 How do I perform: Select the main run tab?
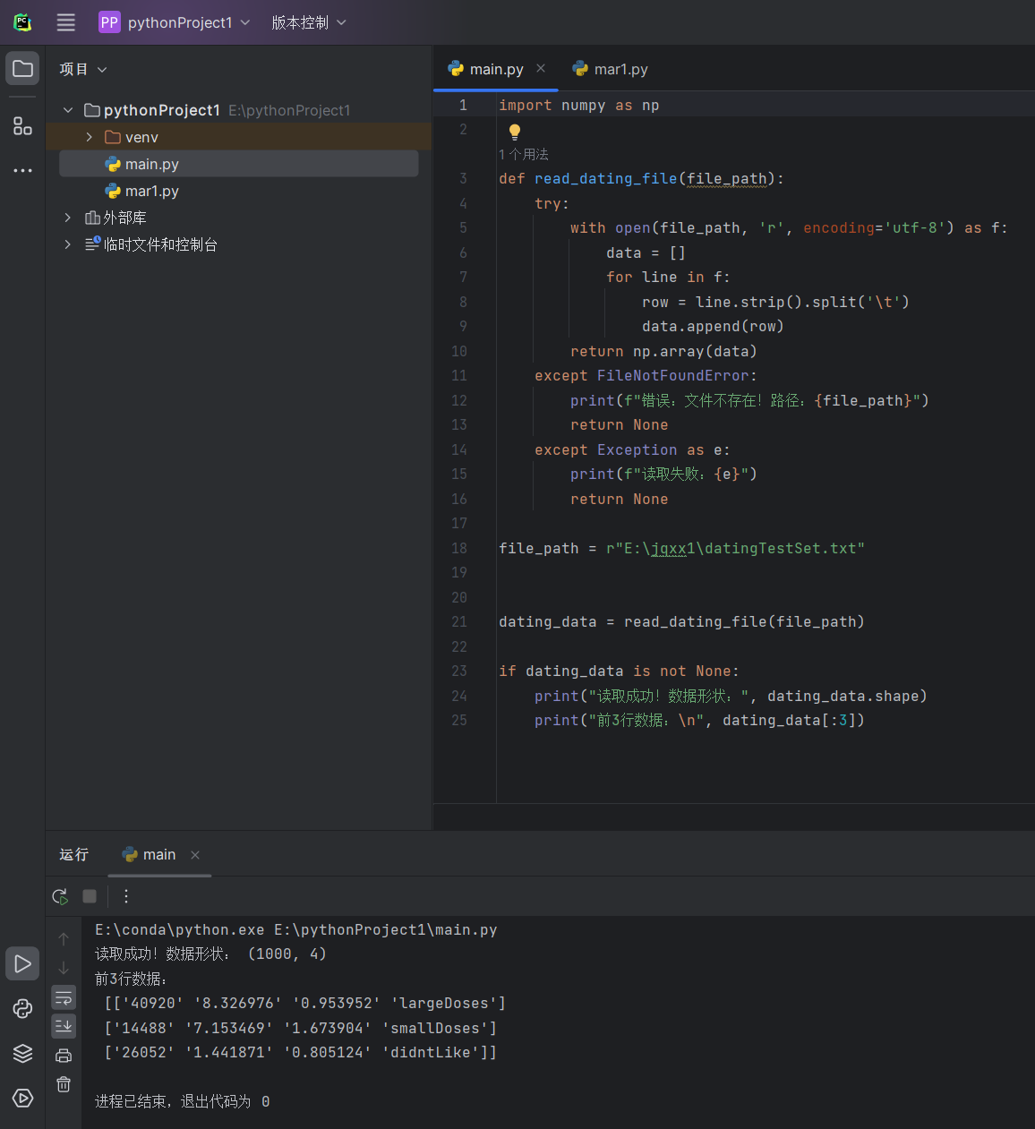(x=150, y=855)
